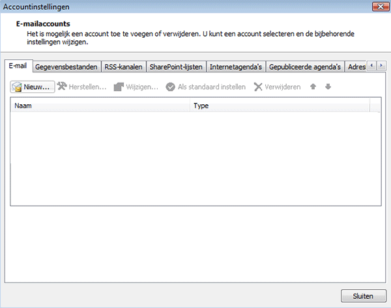This screenshot has width=391, height=308.
Task: Switch to the Gegevensbestanden tab
Action: coord(66,66)
